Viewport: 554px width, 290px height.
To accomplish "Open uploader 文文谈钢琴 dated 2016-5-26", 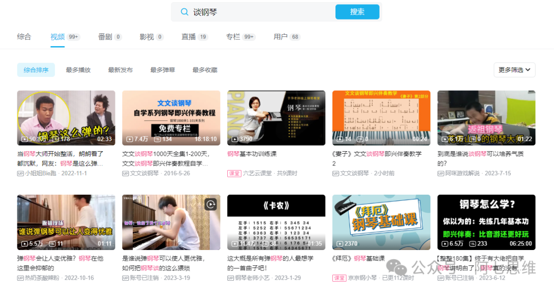I will pos(144,173).
